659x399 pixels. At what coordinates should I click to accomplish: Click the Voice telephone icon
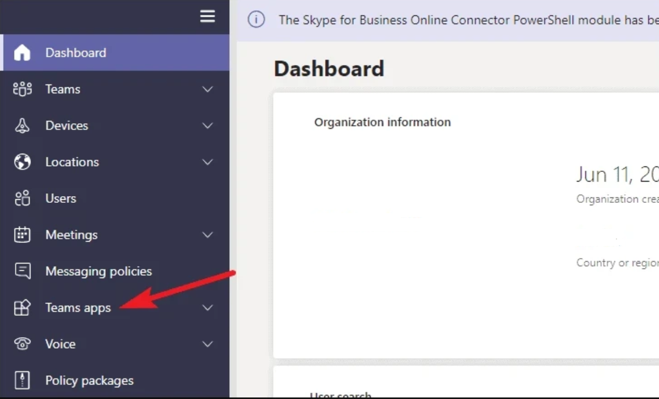(22, 344)
